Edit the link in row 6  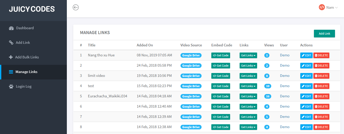pos(306,107)
